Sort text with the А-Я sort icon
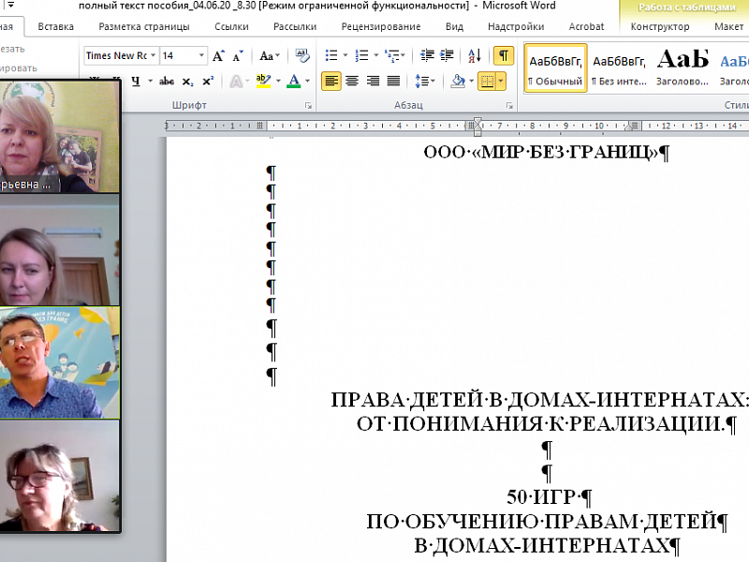 click(475, 56)
